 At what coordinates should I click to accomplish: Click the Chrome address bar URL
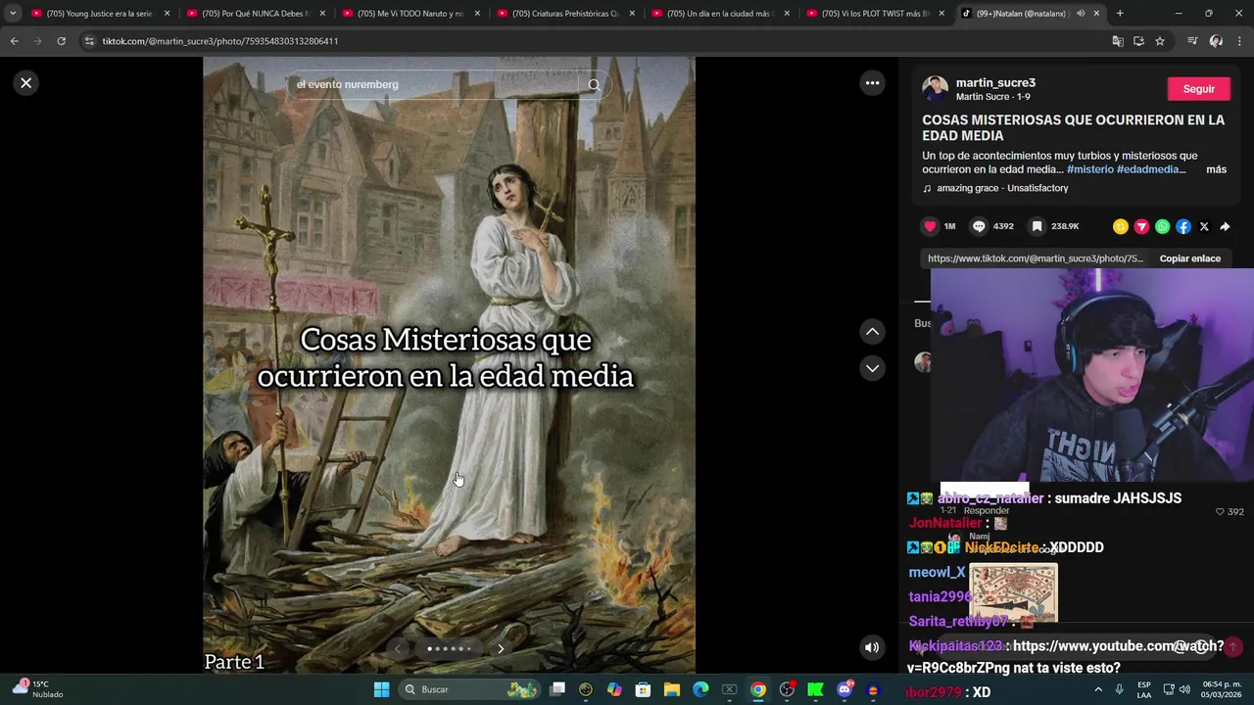[x=220, y=41]
